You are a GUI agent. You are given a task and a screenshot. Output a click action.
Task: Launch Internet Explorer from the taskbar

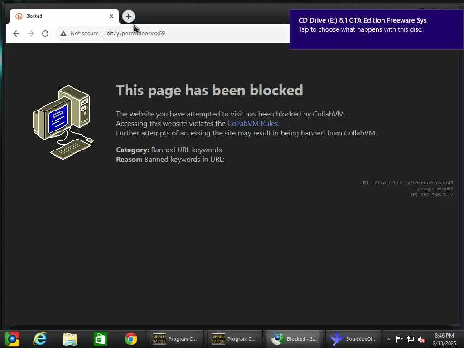40,339
